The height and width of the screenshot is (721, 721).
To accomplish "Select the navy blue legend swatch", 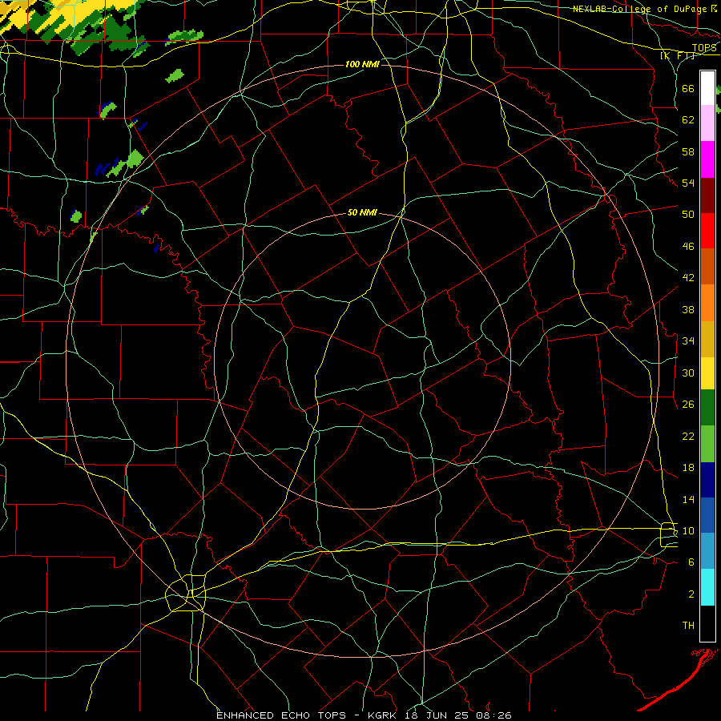I will point(707,480).
